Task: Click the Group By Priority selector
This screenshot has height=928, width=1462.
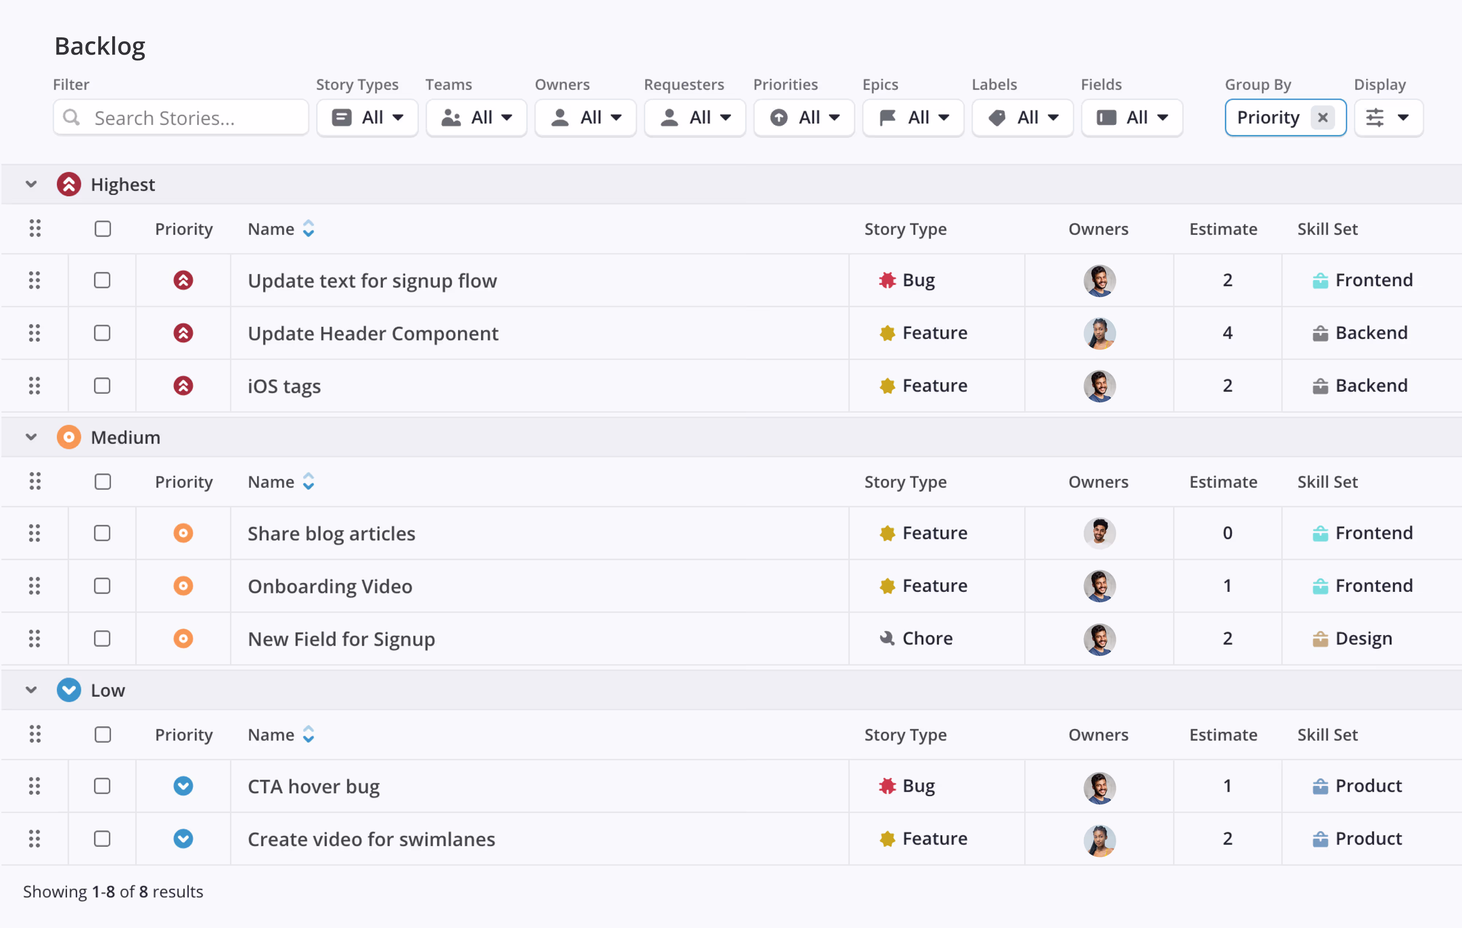Action: tap(1285, 118)
